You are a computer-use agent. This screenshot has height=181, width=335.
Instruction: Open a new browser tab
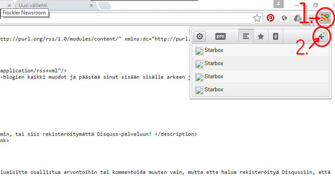click(x=105, y=6)
